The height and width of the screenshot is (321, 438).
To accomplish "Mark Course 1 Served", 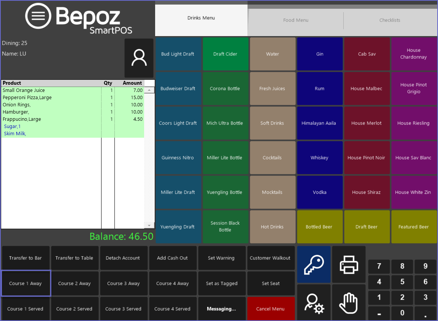I will [x=25, y=309].
